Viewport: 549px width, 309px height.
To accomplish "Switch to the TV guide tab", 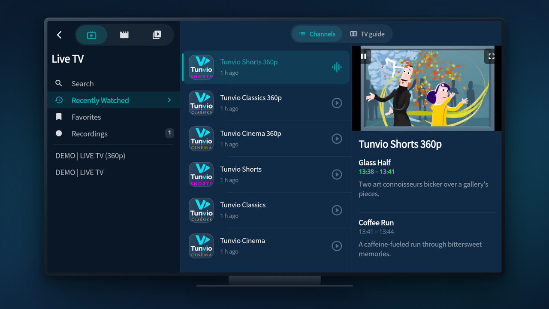I will [x=367, y=34].
